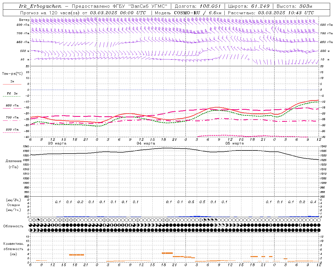This screenshot has height=267, width=334.
Task: Click the Тем-ра(°C) axis label
Action: (x=12, y=74)
